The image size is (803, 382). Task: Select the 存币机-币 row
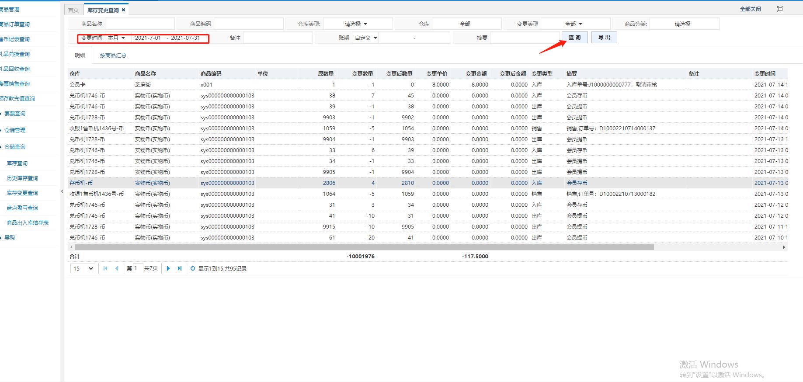click(x=428, y=183)
